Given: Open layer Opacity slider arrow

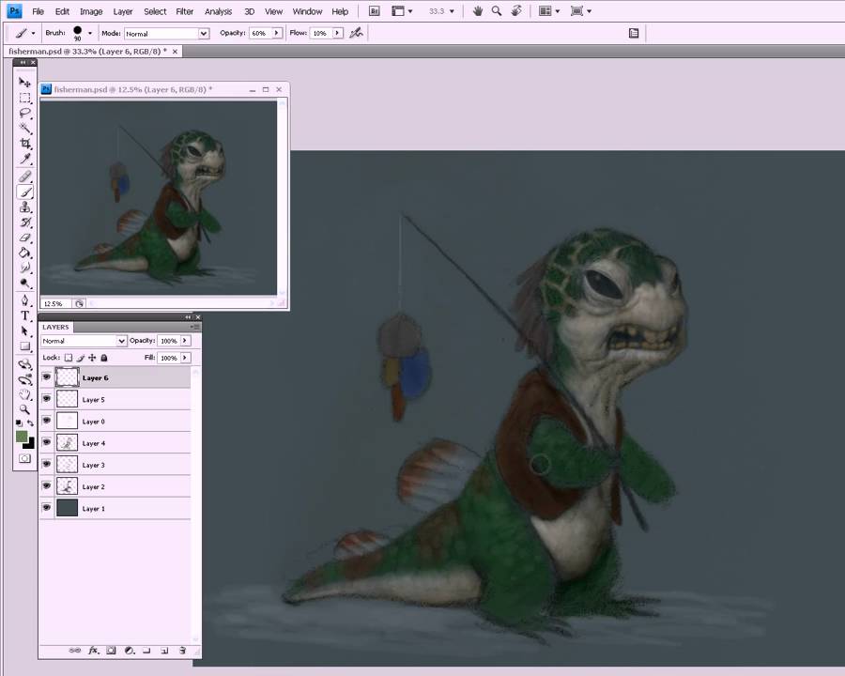Looking at the screenshot, I should coord(185,341).
